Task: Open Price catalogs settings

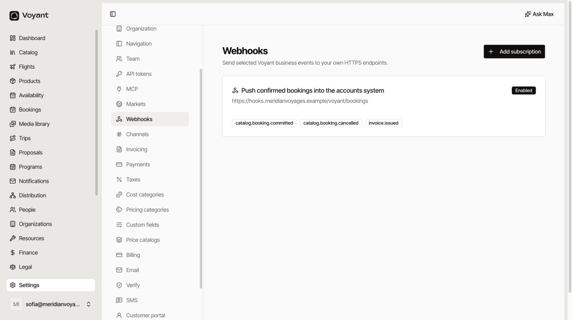Action: tap(150, 240)
